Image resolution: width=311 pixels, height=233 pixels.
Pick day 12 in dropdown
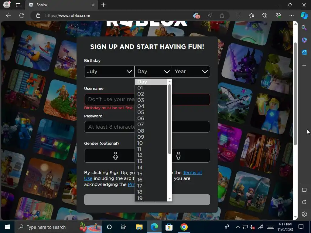[x=151, y=155]
